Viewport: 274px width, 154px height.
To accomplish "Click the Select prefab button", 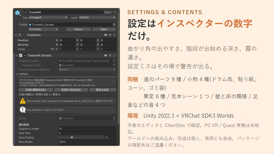I will pyautogui.click(x=78, y=29).
